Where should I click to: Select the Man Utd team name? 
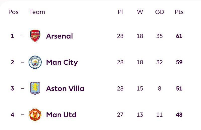tap(61, 115)
